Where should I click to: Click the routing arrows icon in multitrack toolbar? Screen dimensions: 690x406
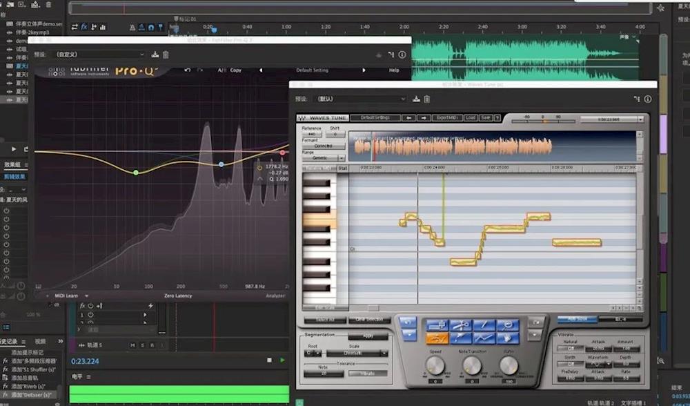(75, 27)
